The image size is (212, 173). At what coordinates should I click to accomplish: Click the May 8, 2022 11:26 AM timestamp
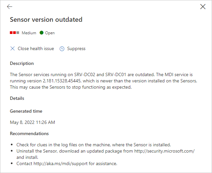[33, 122]
